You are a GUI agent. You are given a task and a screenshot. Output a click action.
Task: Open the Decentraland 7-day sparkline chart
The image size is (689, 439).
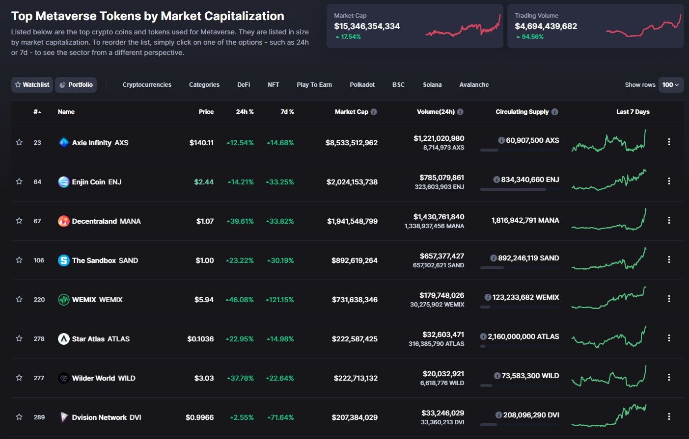coord(609,220)
